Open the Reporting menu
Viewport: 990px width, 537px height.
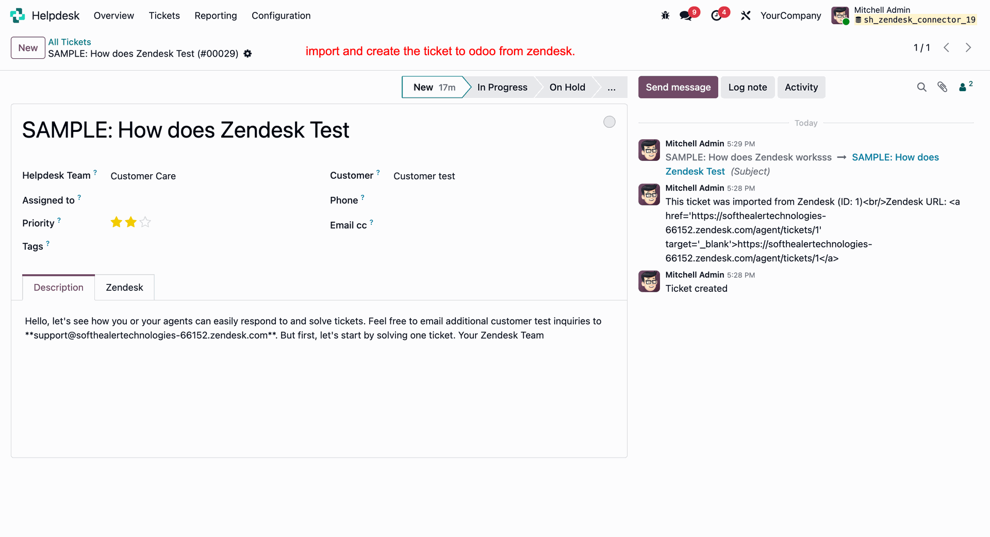coord(216,15)
